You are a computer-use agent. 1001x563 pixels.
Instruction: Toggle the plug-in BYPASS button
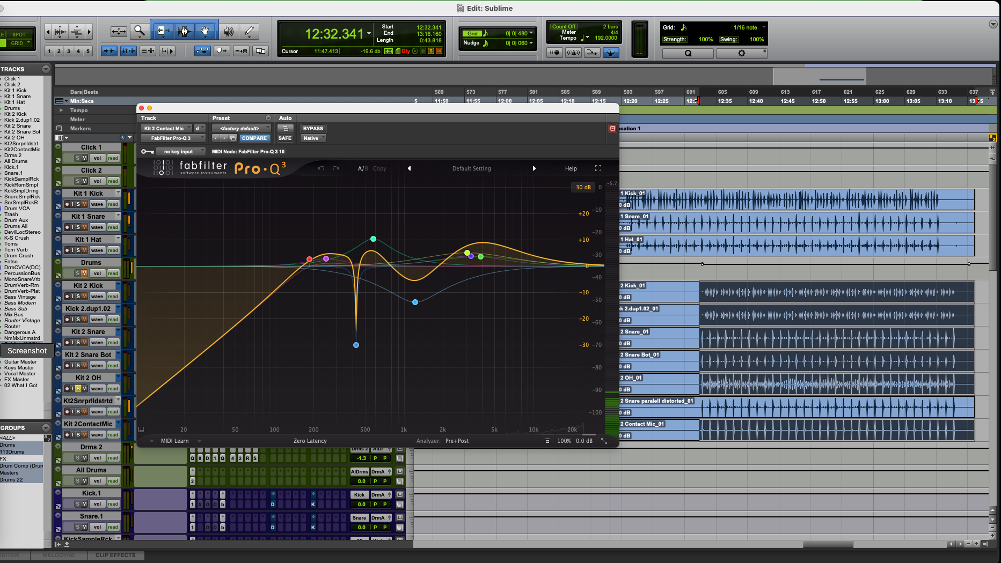click(x=313, y=129)
